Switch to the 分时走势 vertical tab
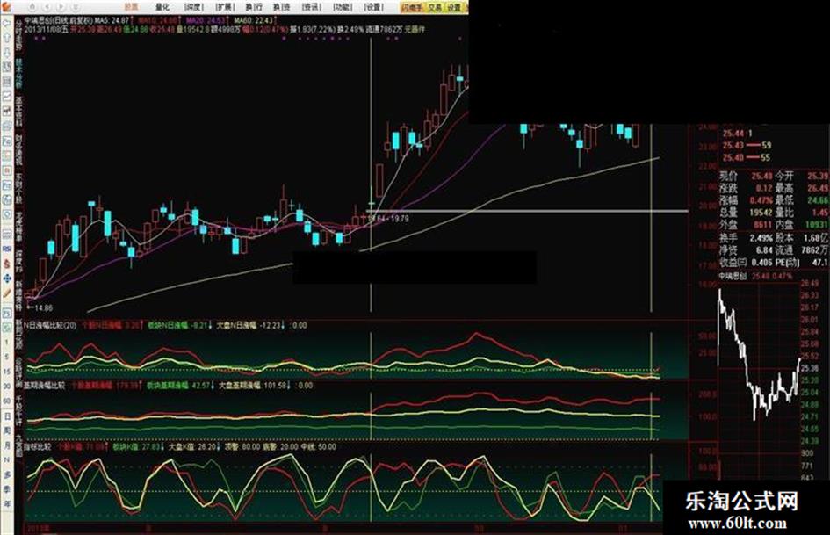This screenshot has height=535, width=830. coord(19,35)
